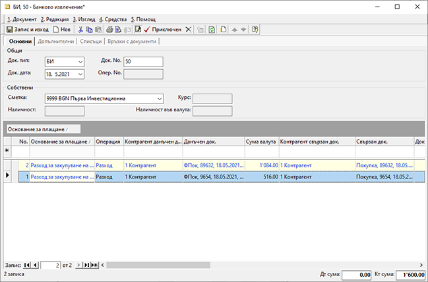Viewport: 428px width, 282px height.
Task: Click the scroll right arrow
Action: (421, 265)
